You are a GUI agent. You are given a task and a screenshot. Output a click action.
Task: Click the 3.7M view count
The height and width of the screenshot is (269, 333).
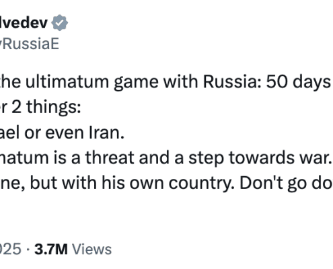pyautogui.click(x=51, y=249)
